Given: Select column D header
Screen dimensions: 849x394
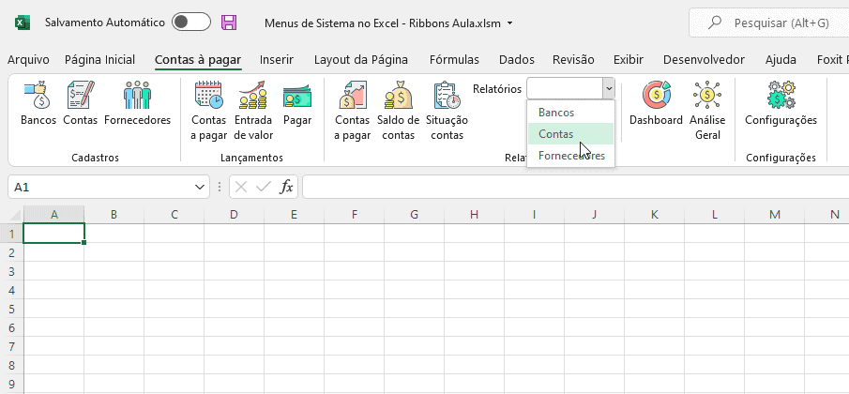Looking at the screenshot, I should click(x=234, y=214).
